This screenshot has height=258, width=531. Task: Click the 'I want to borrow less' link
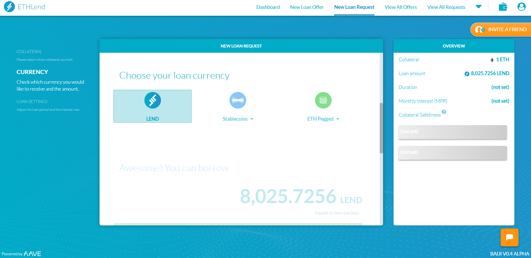tap(337, 213)
